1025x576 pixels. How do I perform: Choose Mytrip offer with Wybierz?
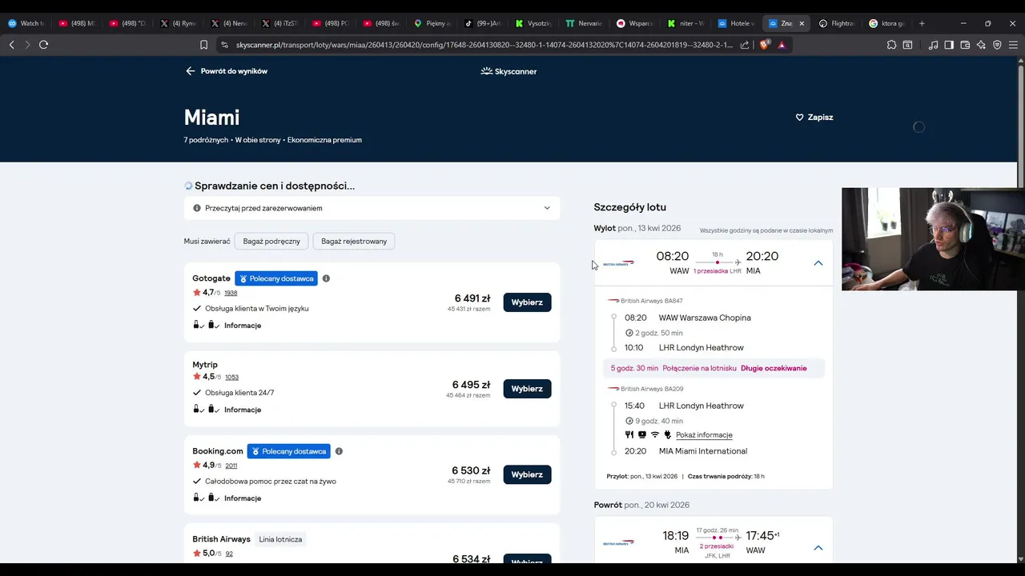coord(527,389)
